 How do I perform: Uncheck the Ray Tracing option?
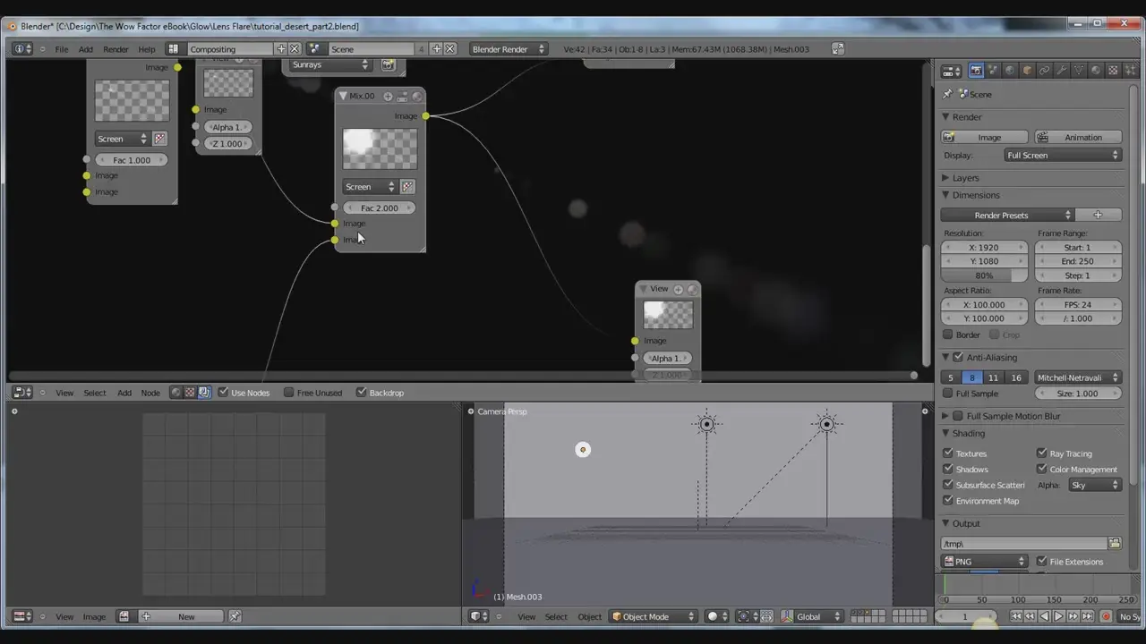[1042, 453]
